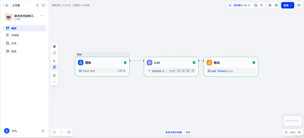Zoom out with minus magnifier icon
Viewport: 304px width, 138px height.
coord(286,132)
